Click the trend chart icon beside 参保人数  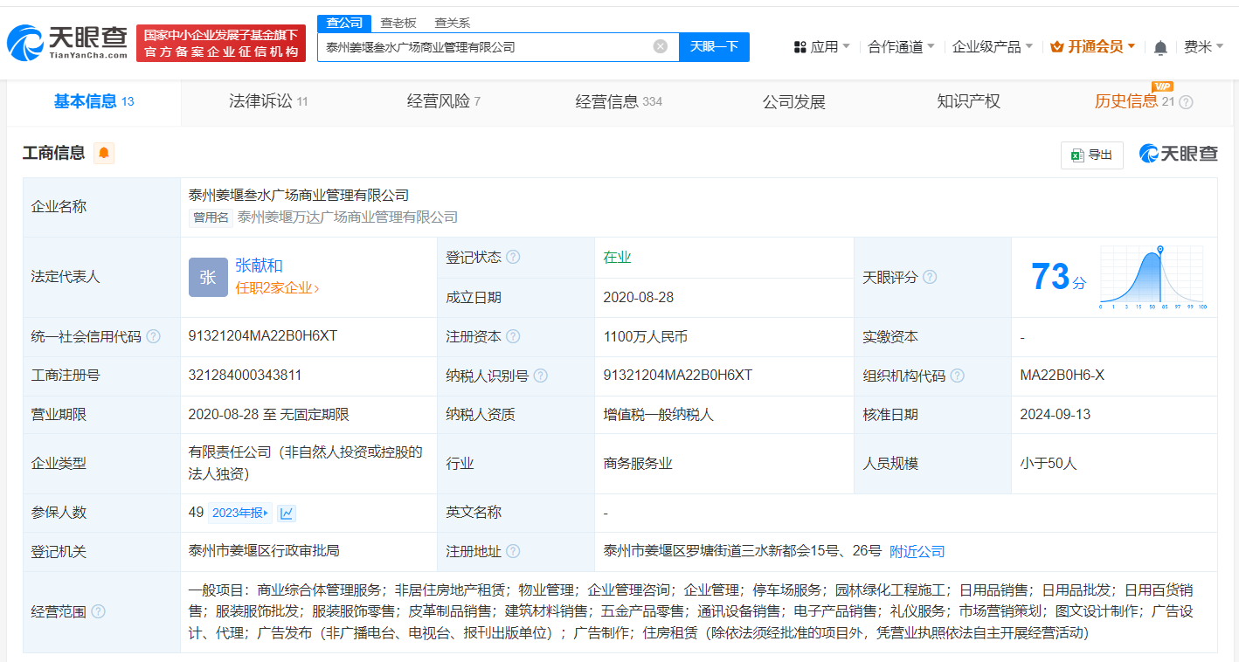click(287, 513)
